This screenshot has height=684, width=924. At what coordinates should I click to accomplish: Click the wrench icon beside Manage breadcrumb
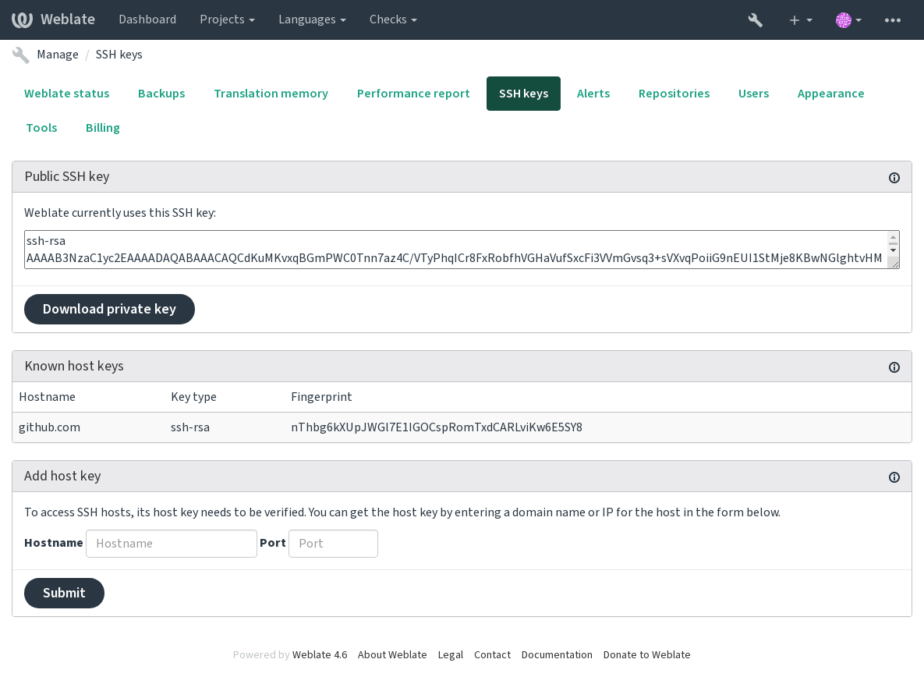tap(20, 55)
